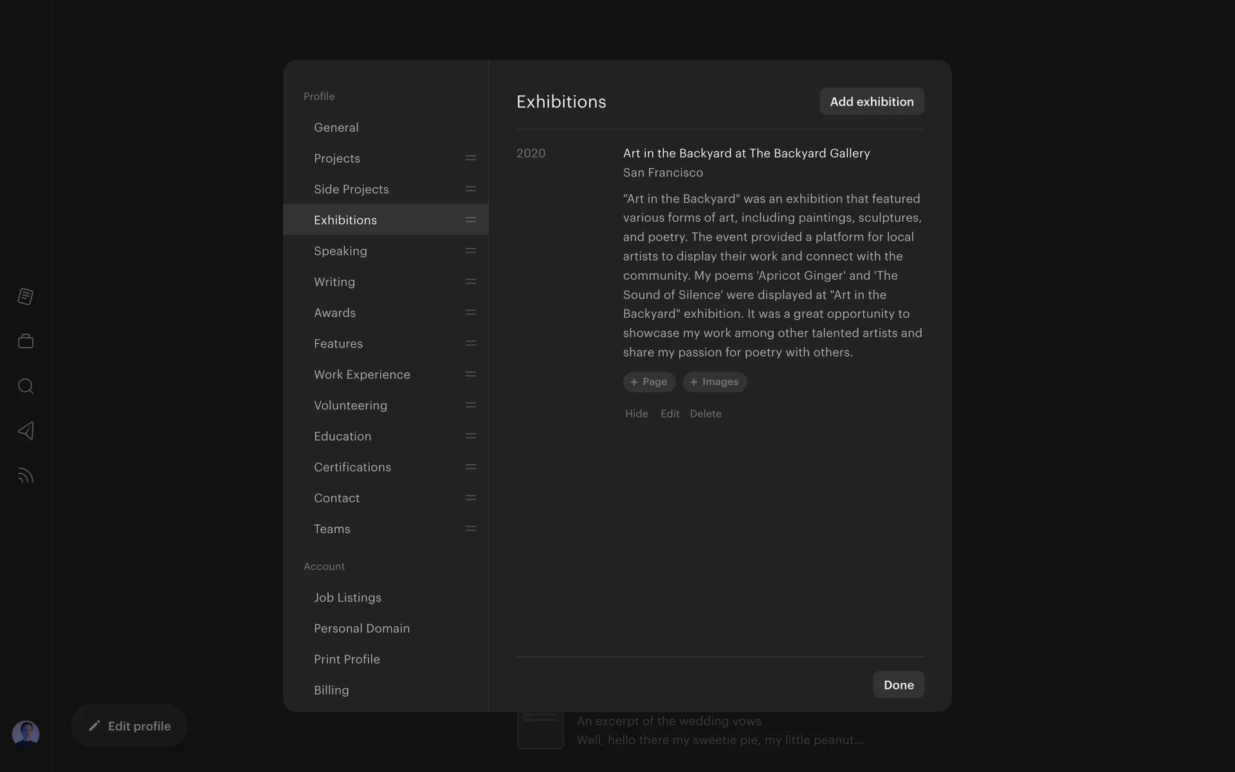
Task: Click the Add exhibition button
Action: [x=872, y=102]
